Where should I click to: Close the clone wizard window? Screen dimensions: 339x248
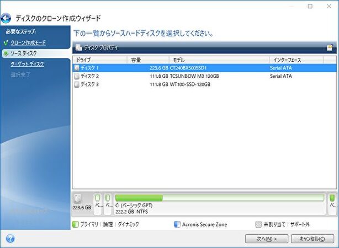tap(329, 6)
